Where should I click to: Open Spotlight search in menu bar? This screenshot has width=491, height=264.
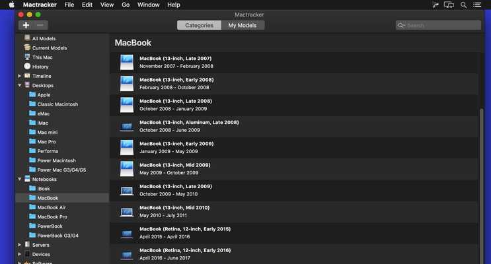(463, 5)
